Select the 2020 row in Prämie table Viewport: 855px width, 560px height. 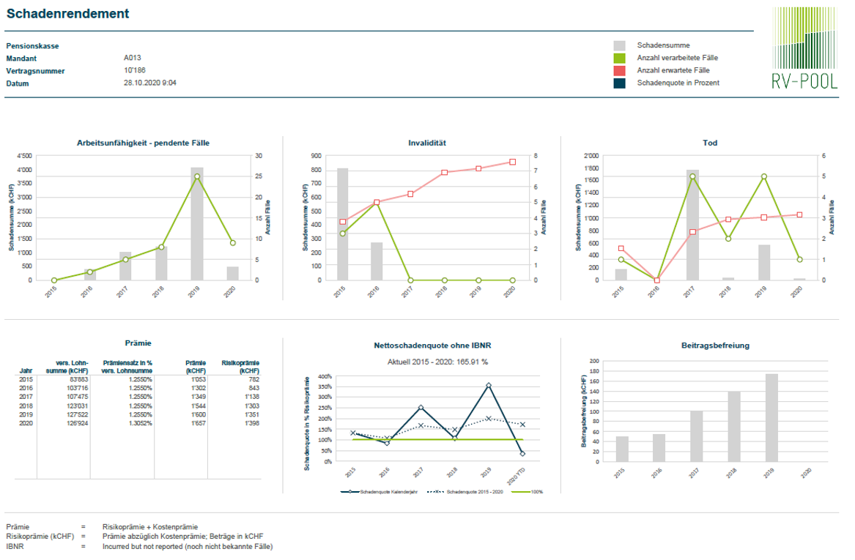click(139, 423)
